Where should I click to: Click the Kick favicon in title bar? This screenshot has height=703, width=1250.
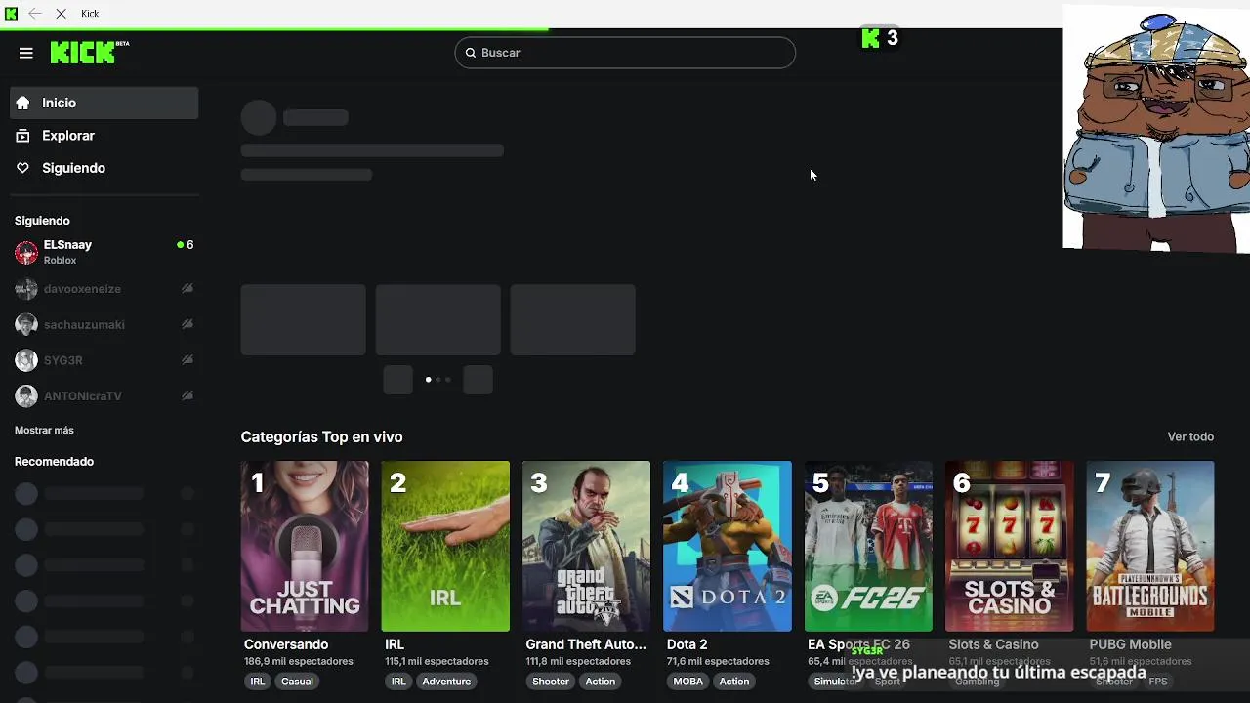click(x=12, y=14)
